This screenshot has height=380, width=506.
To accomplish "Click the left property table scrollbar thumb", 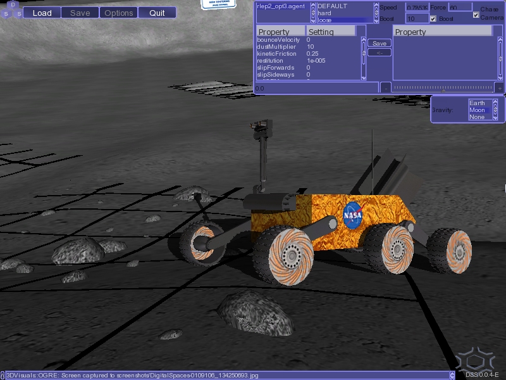I will coord(364,53).
